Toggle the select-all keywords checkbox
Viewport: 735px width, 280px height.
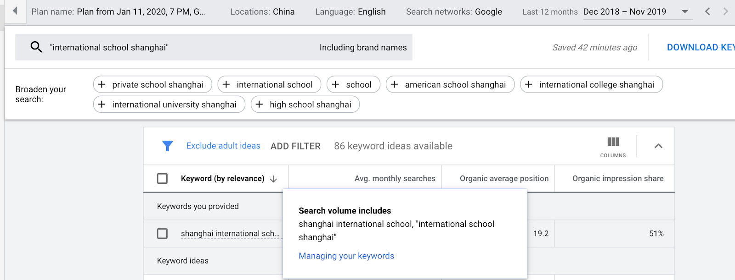(162, 178)
